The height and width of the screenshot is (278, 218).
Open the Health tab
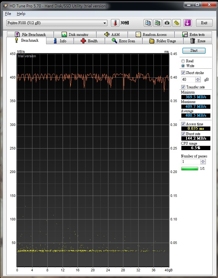point(89,41)
